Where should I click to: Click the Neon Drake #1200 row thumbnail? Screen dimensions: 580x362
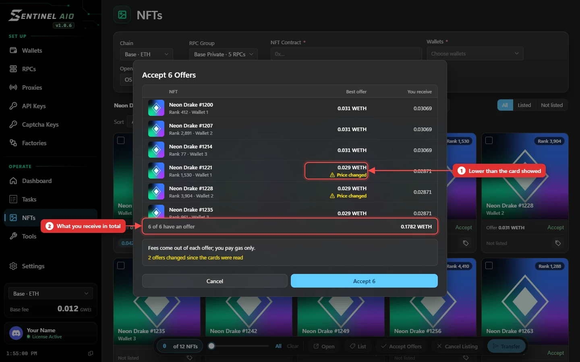click(x=156, y=108)
